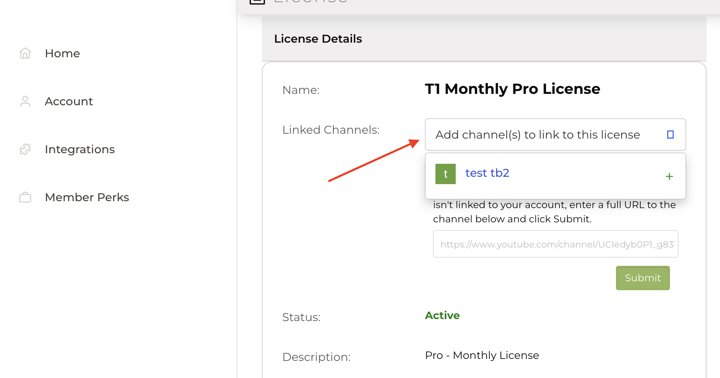Select test tb2 from the channel list
Image resolution: width=720 pixels, height=378 pixels.
[487, 173]
